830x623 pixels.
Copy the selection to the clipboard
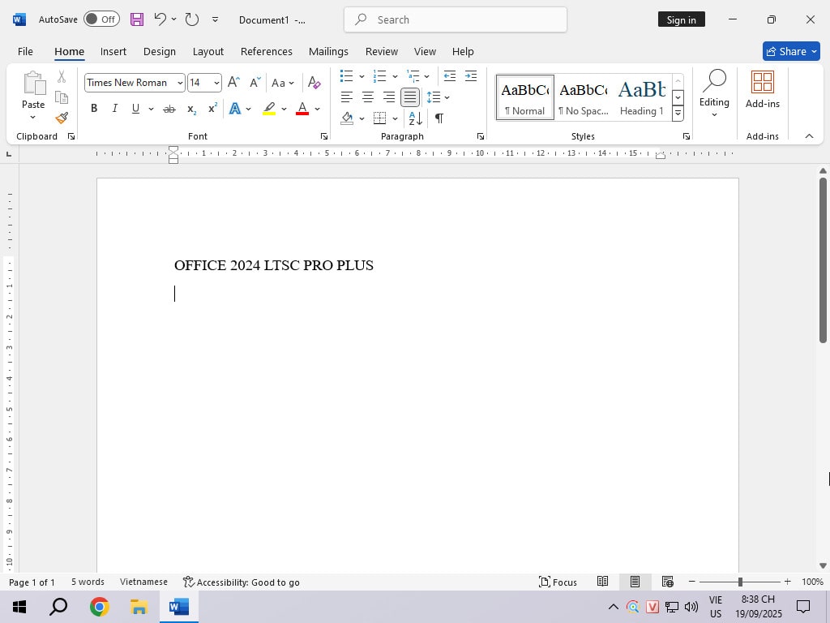coord(62,97)
